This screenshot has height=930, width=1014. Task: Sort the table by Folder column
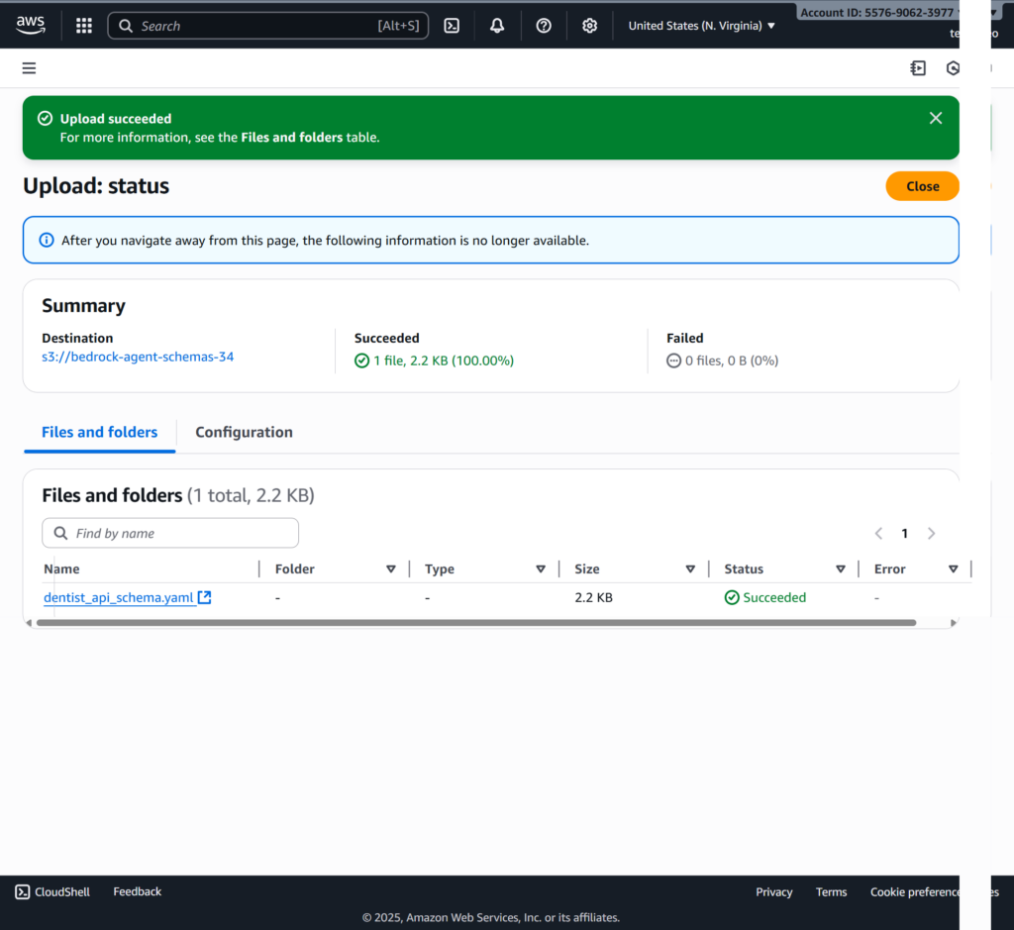[x=391, y=569]
